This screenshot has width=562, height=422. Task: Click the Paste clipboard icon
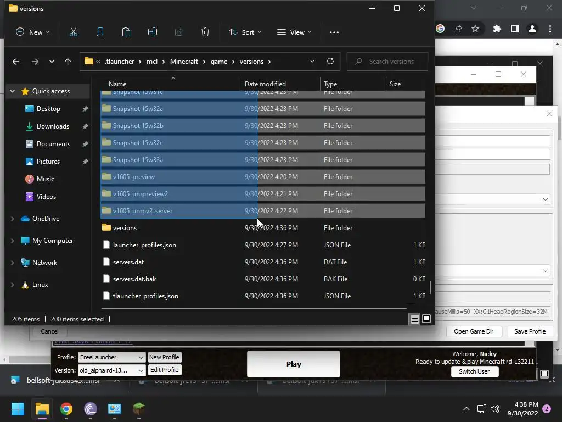tap(126, 32)
